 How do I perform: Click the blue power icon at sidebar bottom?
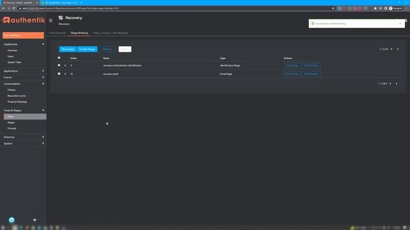pyautogui.click(x=12, y=220)
